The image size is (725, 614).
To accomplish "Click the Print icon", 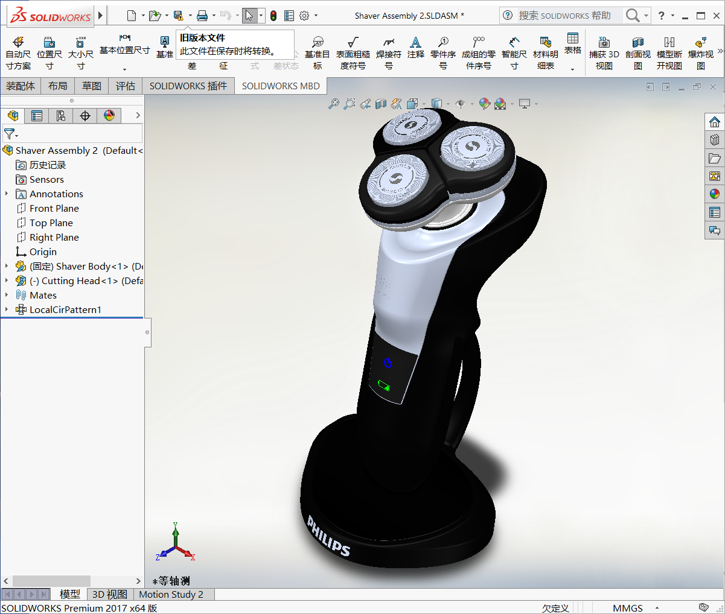I will pos(202,16).
